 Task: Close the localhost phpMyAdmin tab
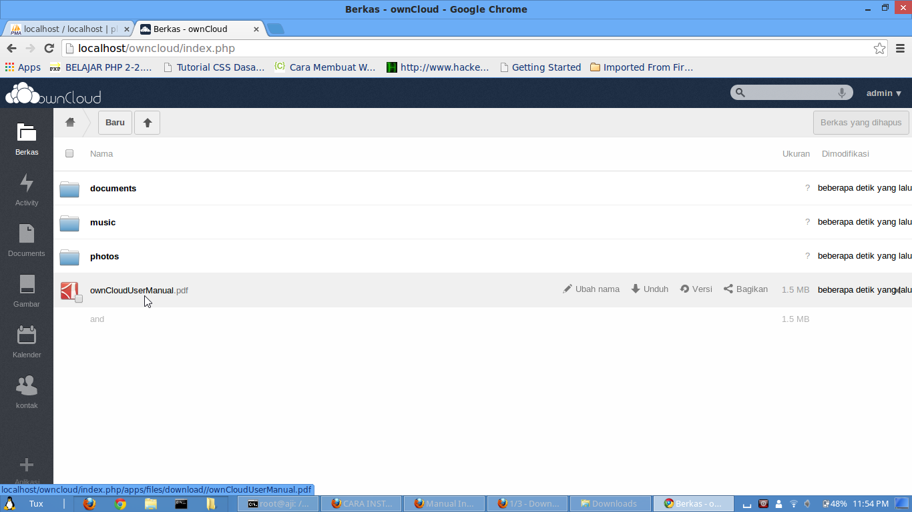[127, 29]
